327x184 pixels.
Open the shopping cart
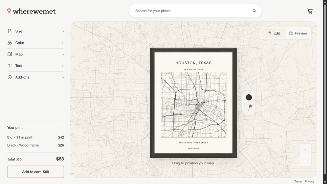310,11
